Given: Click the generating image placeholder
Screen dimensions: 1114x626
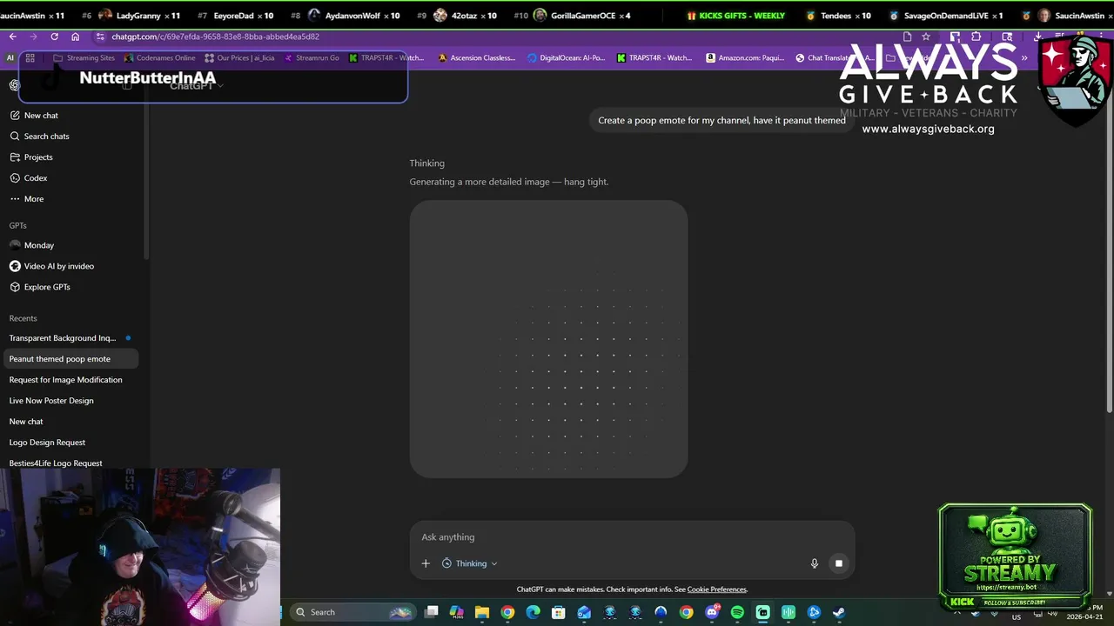Looking at the screenshot, I should 548,339.
